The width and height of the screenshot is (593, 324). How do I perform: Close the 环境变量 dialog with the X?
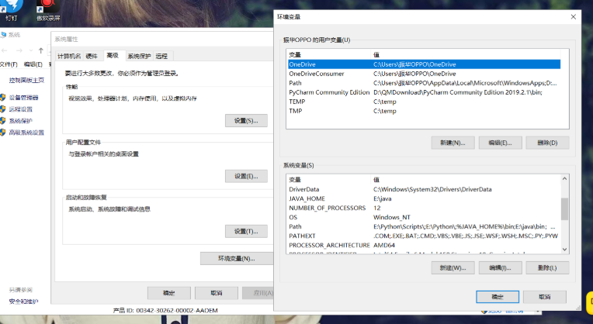(574, 16)
